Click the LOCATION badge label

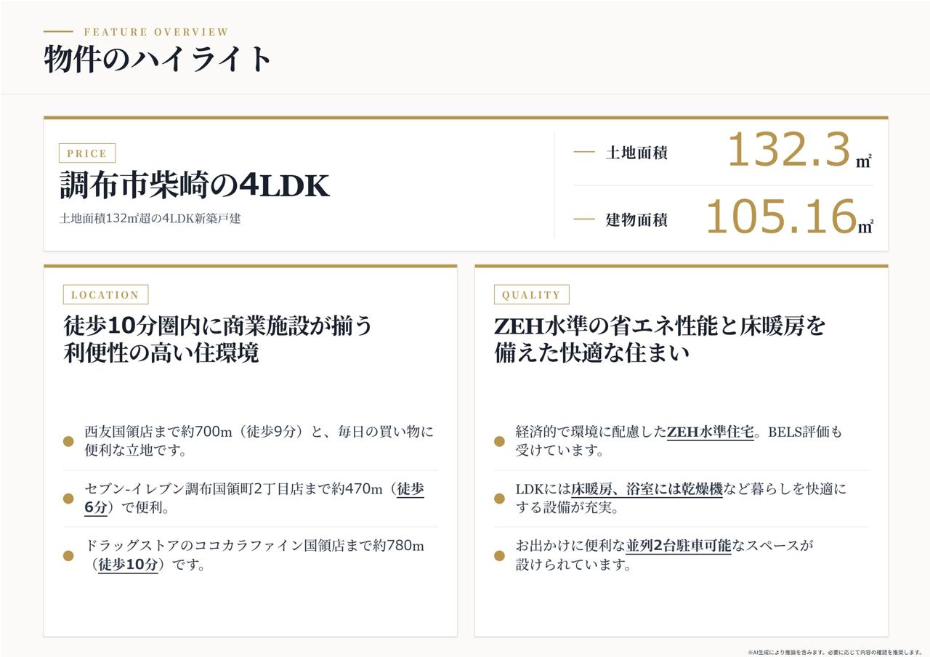[105, 294]
